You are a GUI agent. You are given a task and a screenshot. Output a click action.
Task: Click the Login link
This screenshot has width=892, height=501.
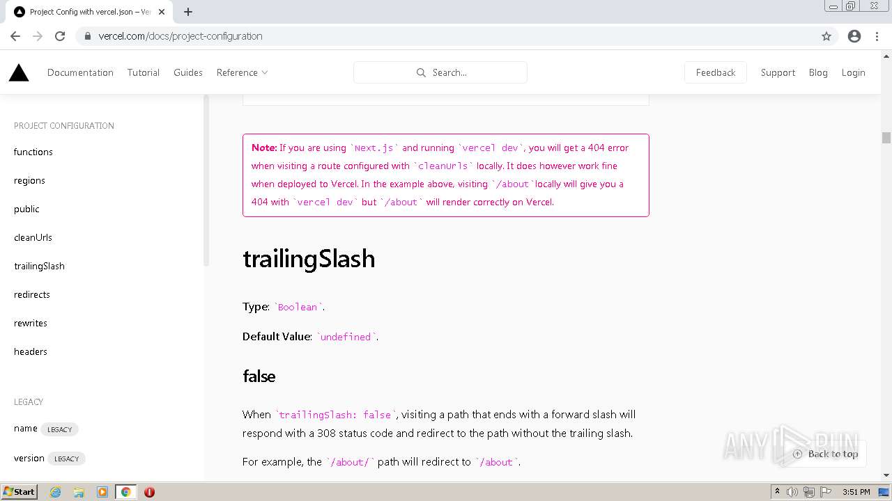(x=853, y=72)
